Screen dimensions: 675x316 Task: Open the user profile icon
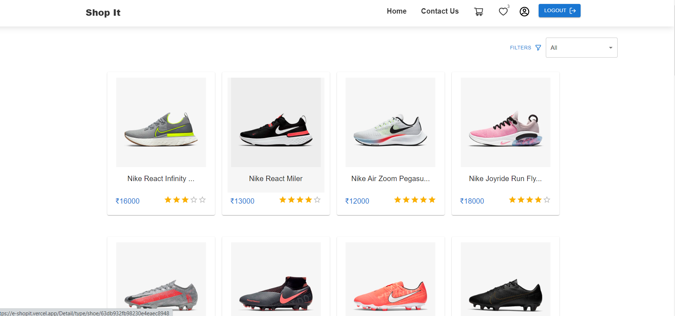[524, 12]
